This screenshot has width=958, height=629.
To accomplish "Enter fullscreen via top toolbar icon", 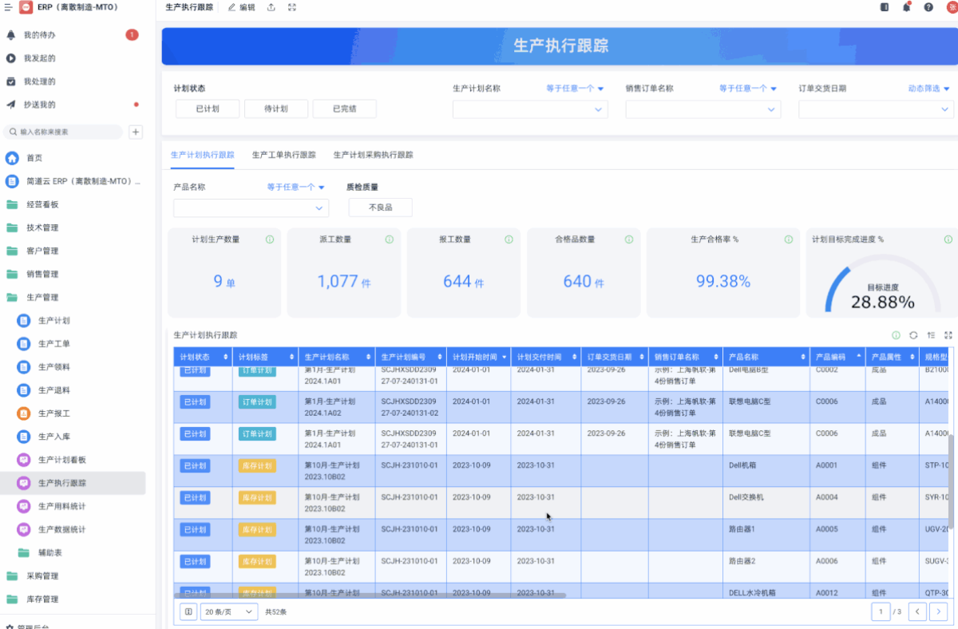I will coord(292,7).
